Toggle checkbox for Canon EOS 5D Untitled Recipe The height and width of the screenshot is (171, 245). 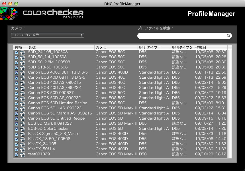[x=17, y=119]
